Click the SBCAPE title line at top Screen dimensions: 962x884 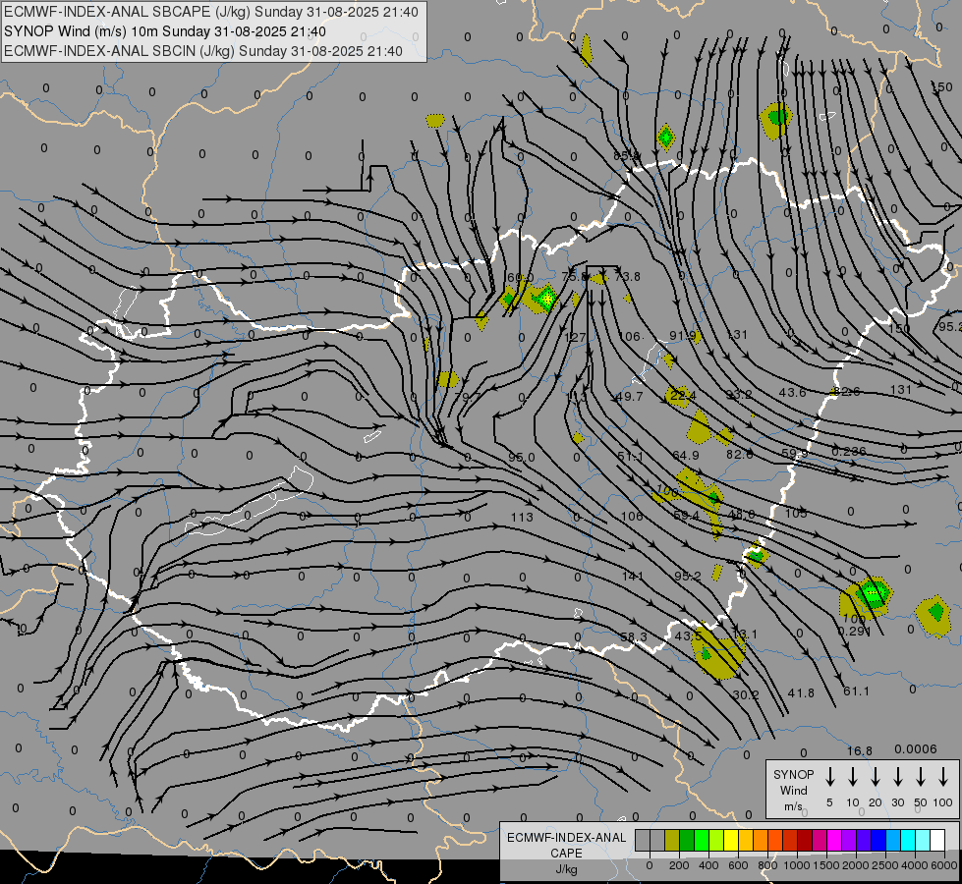211,12
